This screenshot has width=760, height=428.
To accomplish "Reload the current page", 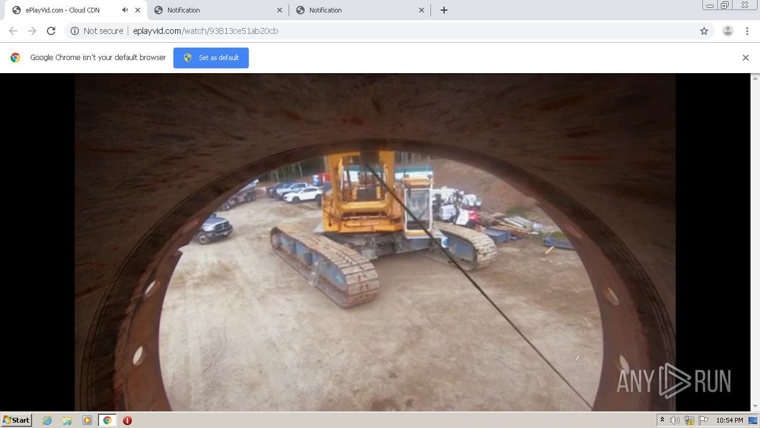I will tap(51, 31).
